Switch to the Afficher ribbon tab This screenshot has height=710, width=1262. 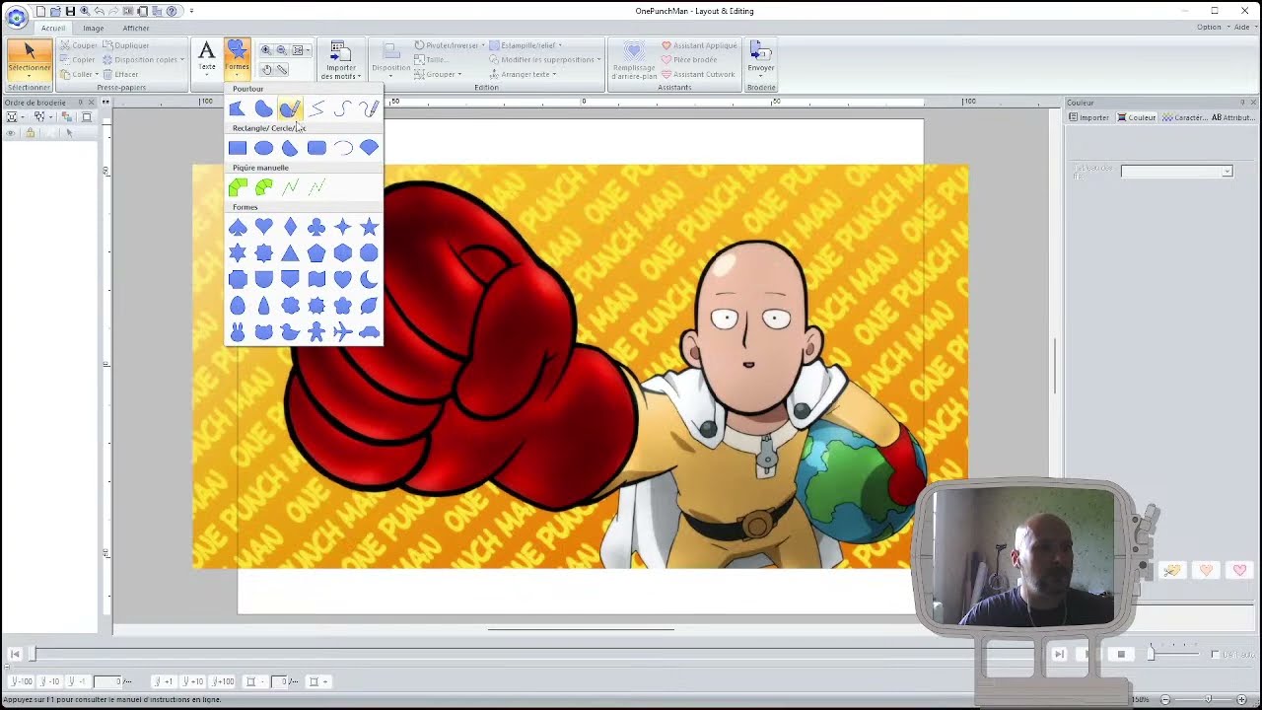coord(136,28)
